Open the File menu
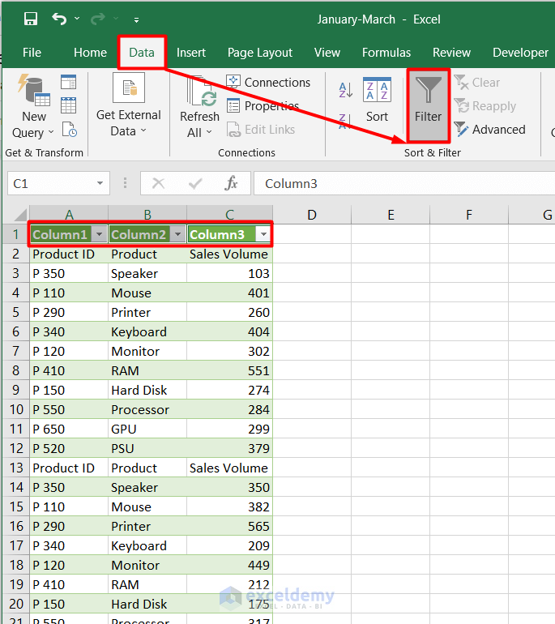The height and width of the screenshot is (624, 555). [x=32, y=53]
